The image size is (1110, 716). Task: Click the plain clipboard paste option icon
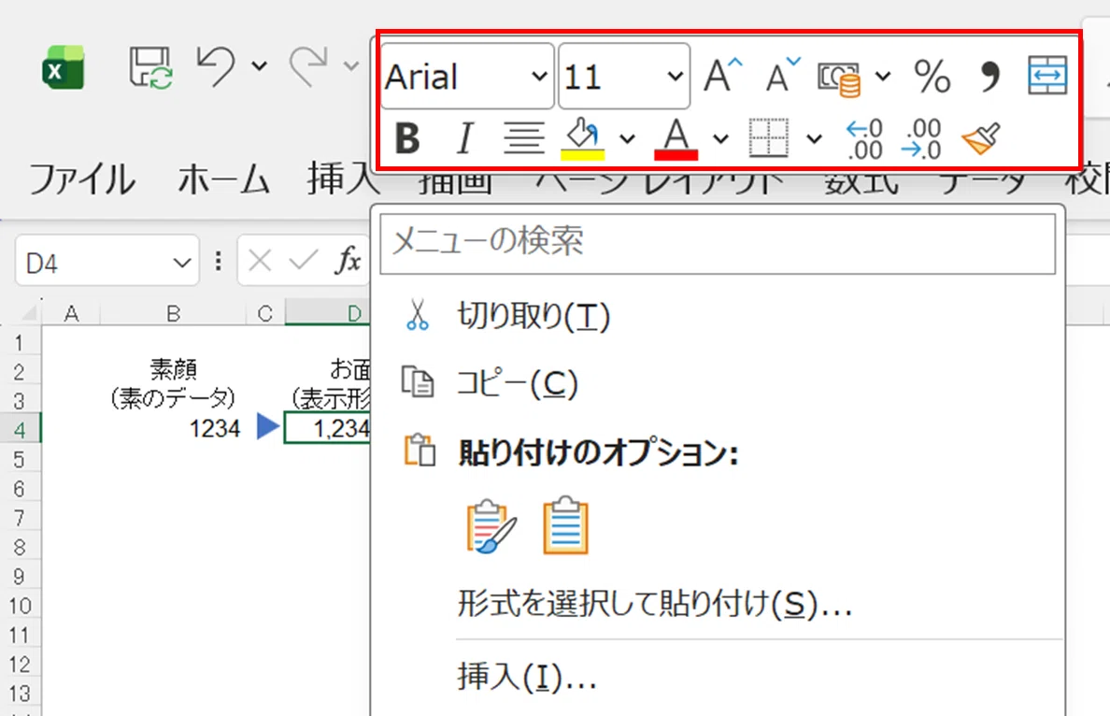[x=565, y=524]
